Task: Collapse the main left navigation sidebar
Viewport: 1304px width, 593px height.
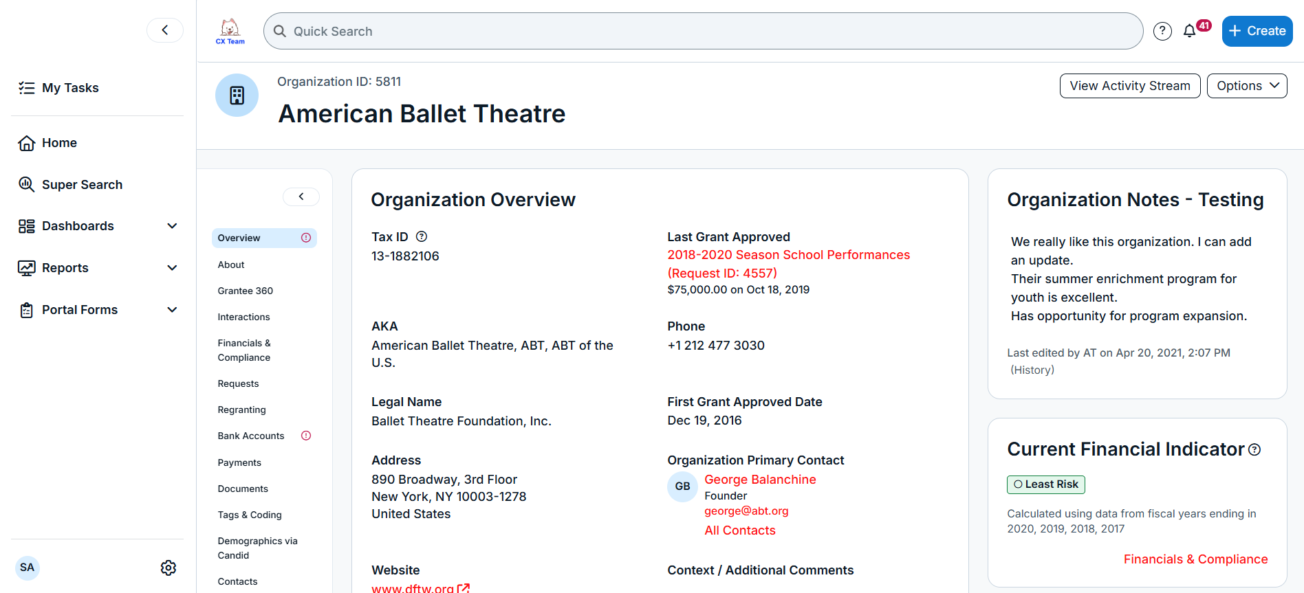Action: tap(165, 30)
